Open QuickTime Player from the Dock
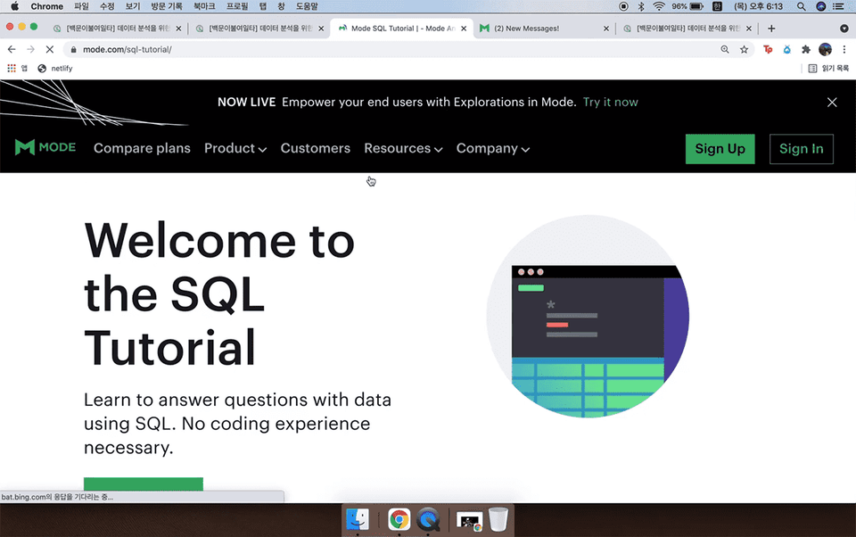The image size is (856, 537). coord(428,519)
